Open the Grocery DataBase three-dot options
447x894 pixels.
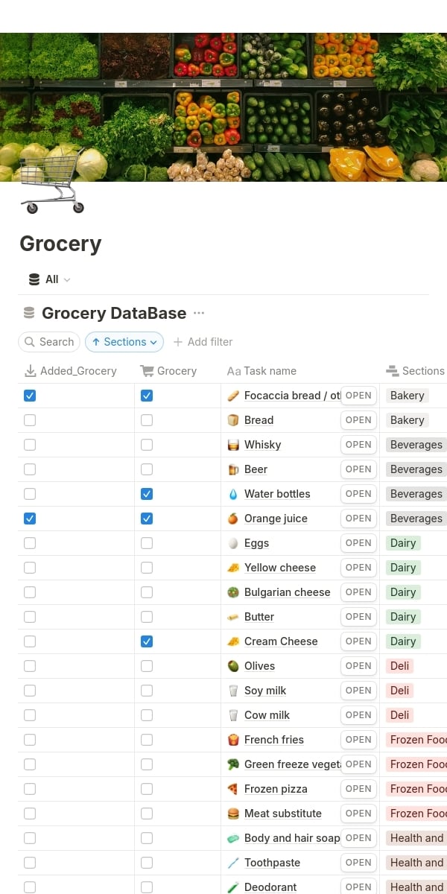click(199, 313)
